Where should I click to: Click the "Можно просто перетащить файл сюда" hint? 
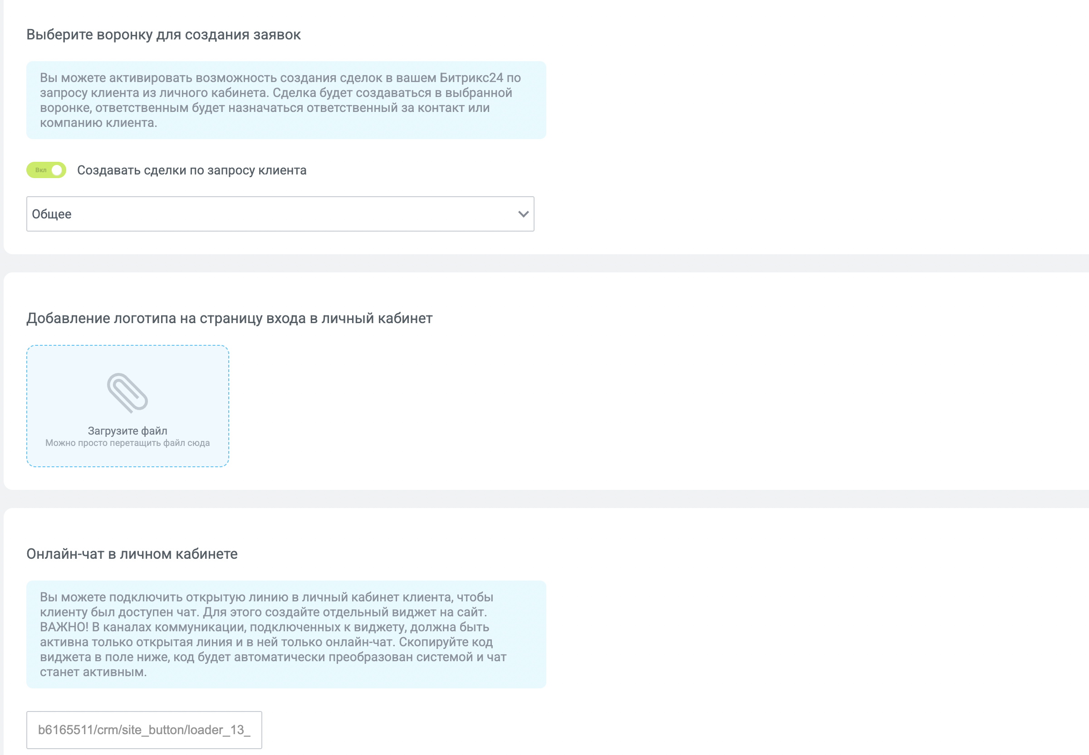pos(128,443)
